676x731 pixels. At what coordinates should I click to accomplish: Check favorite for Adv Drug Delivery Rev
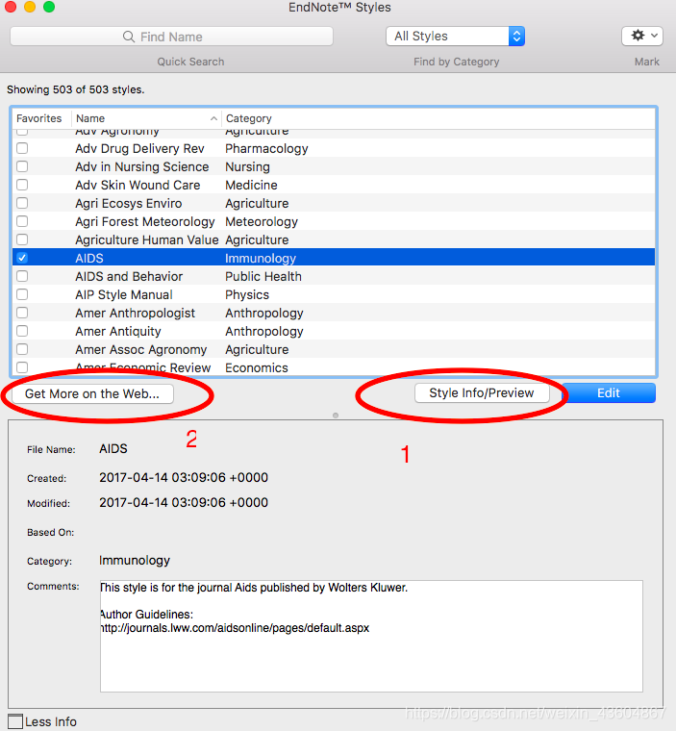[22, 148]
